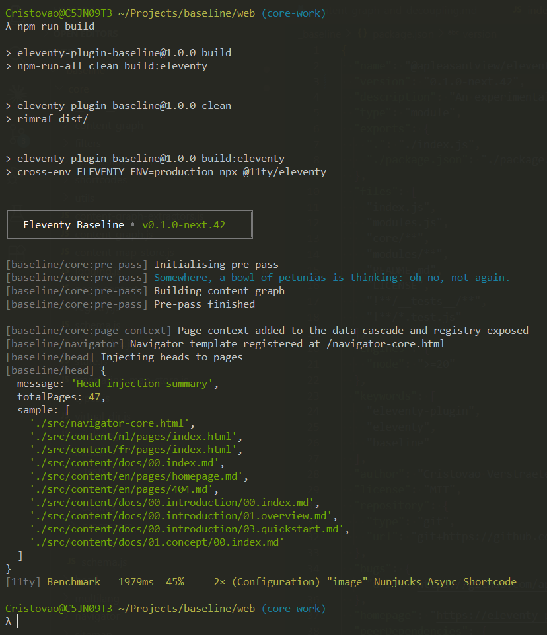The width and height of the screenshot is (547, 635).
Task: Click the 'Initialising pre-pass' log message
Action: point(216,265)
